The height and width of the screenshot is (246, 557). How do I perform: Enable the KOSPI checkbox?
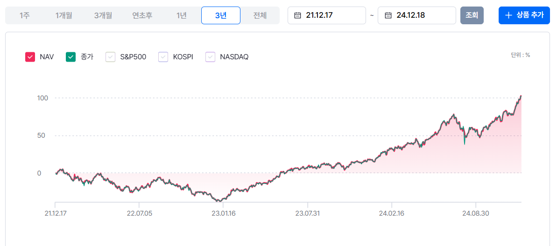point(163,57)
